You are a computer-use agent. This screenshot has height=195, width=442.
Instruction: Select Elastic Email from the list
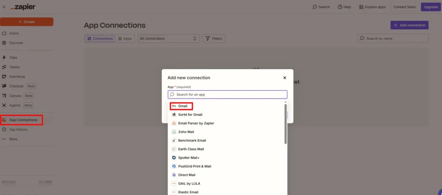point(225,192)
